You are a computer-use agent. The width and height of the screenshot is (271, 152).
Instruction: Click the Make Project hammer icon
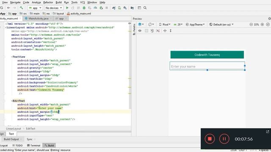pyautogui.click(x=21, y=8)
